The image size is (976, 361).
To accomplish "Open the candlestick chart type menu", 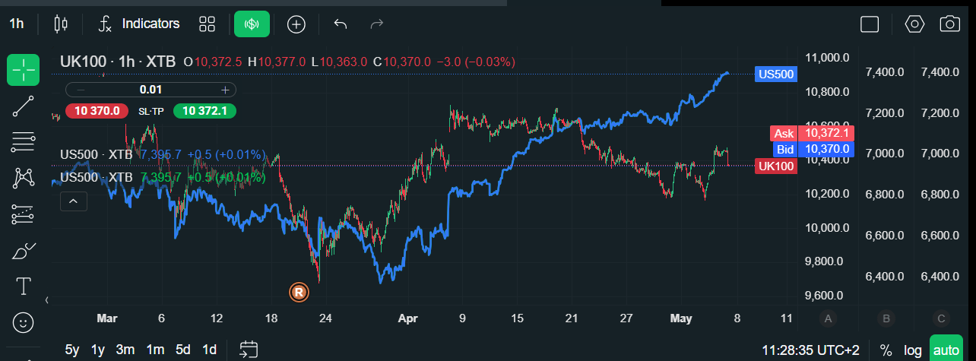I will 61,24.
